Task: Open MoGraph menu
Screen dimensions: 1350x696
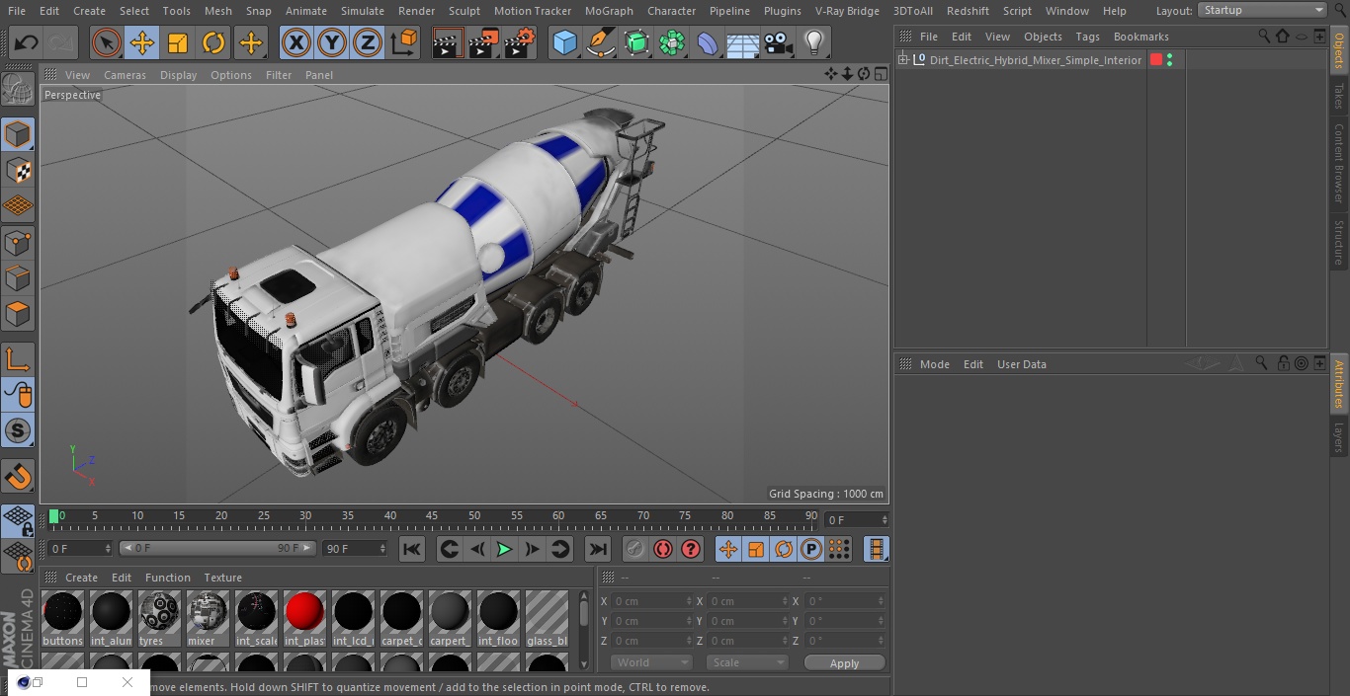Action: (x=609, y=11)
